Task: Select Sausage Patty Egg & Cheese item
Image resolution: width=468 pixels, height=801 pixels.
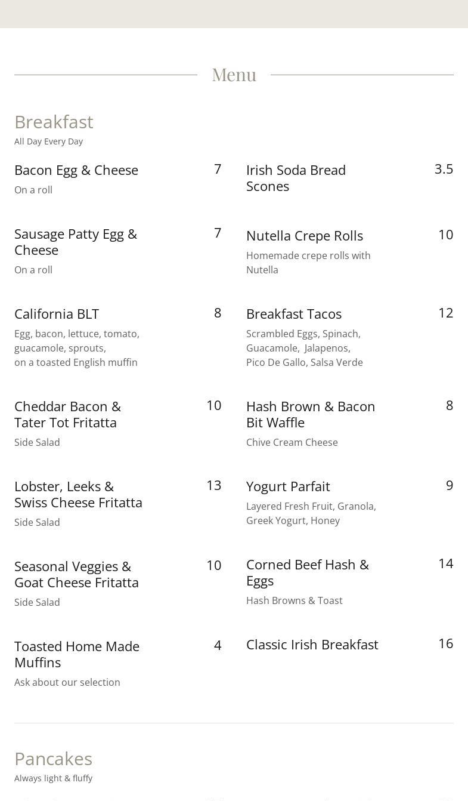Action: (76, 242)
